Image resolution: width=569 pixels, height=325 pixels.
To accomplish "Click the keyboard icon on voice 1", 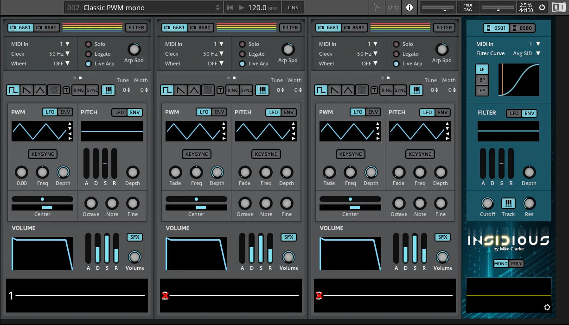I will point(109,90).
